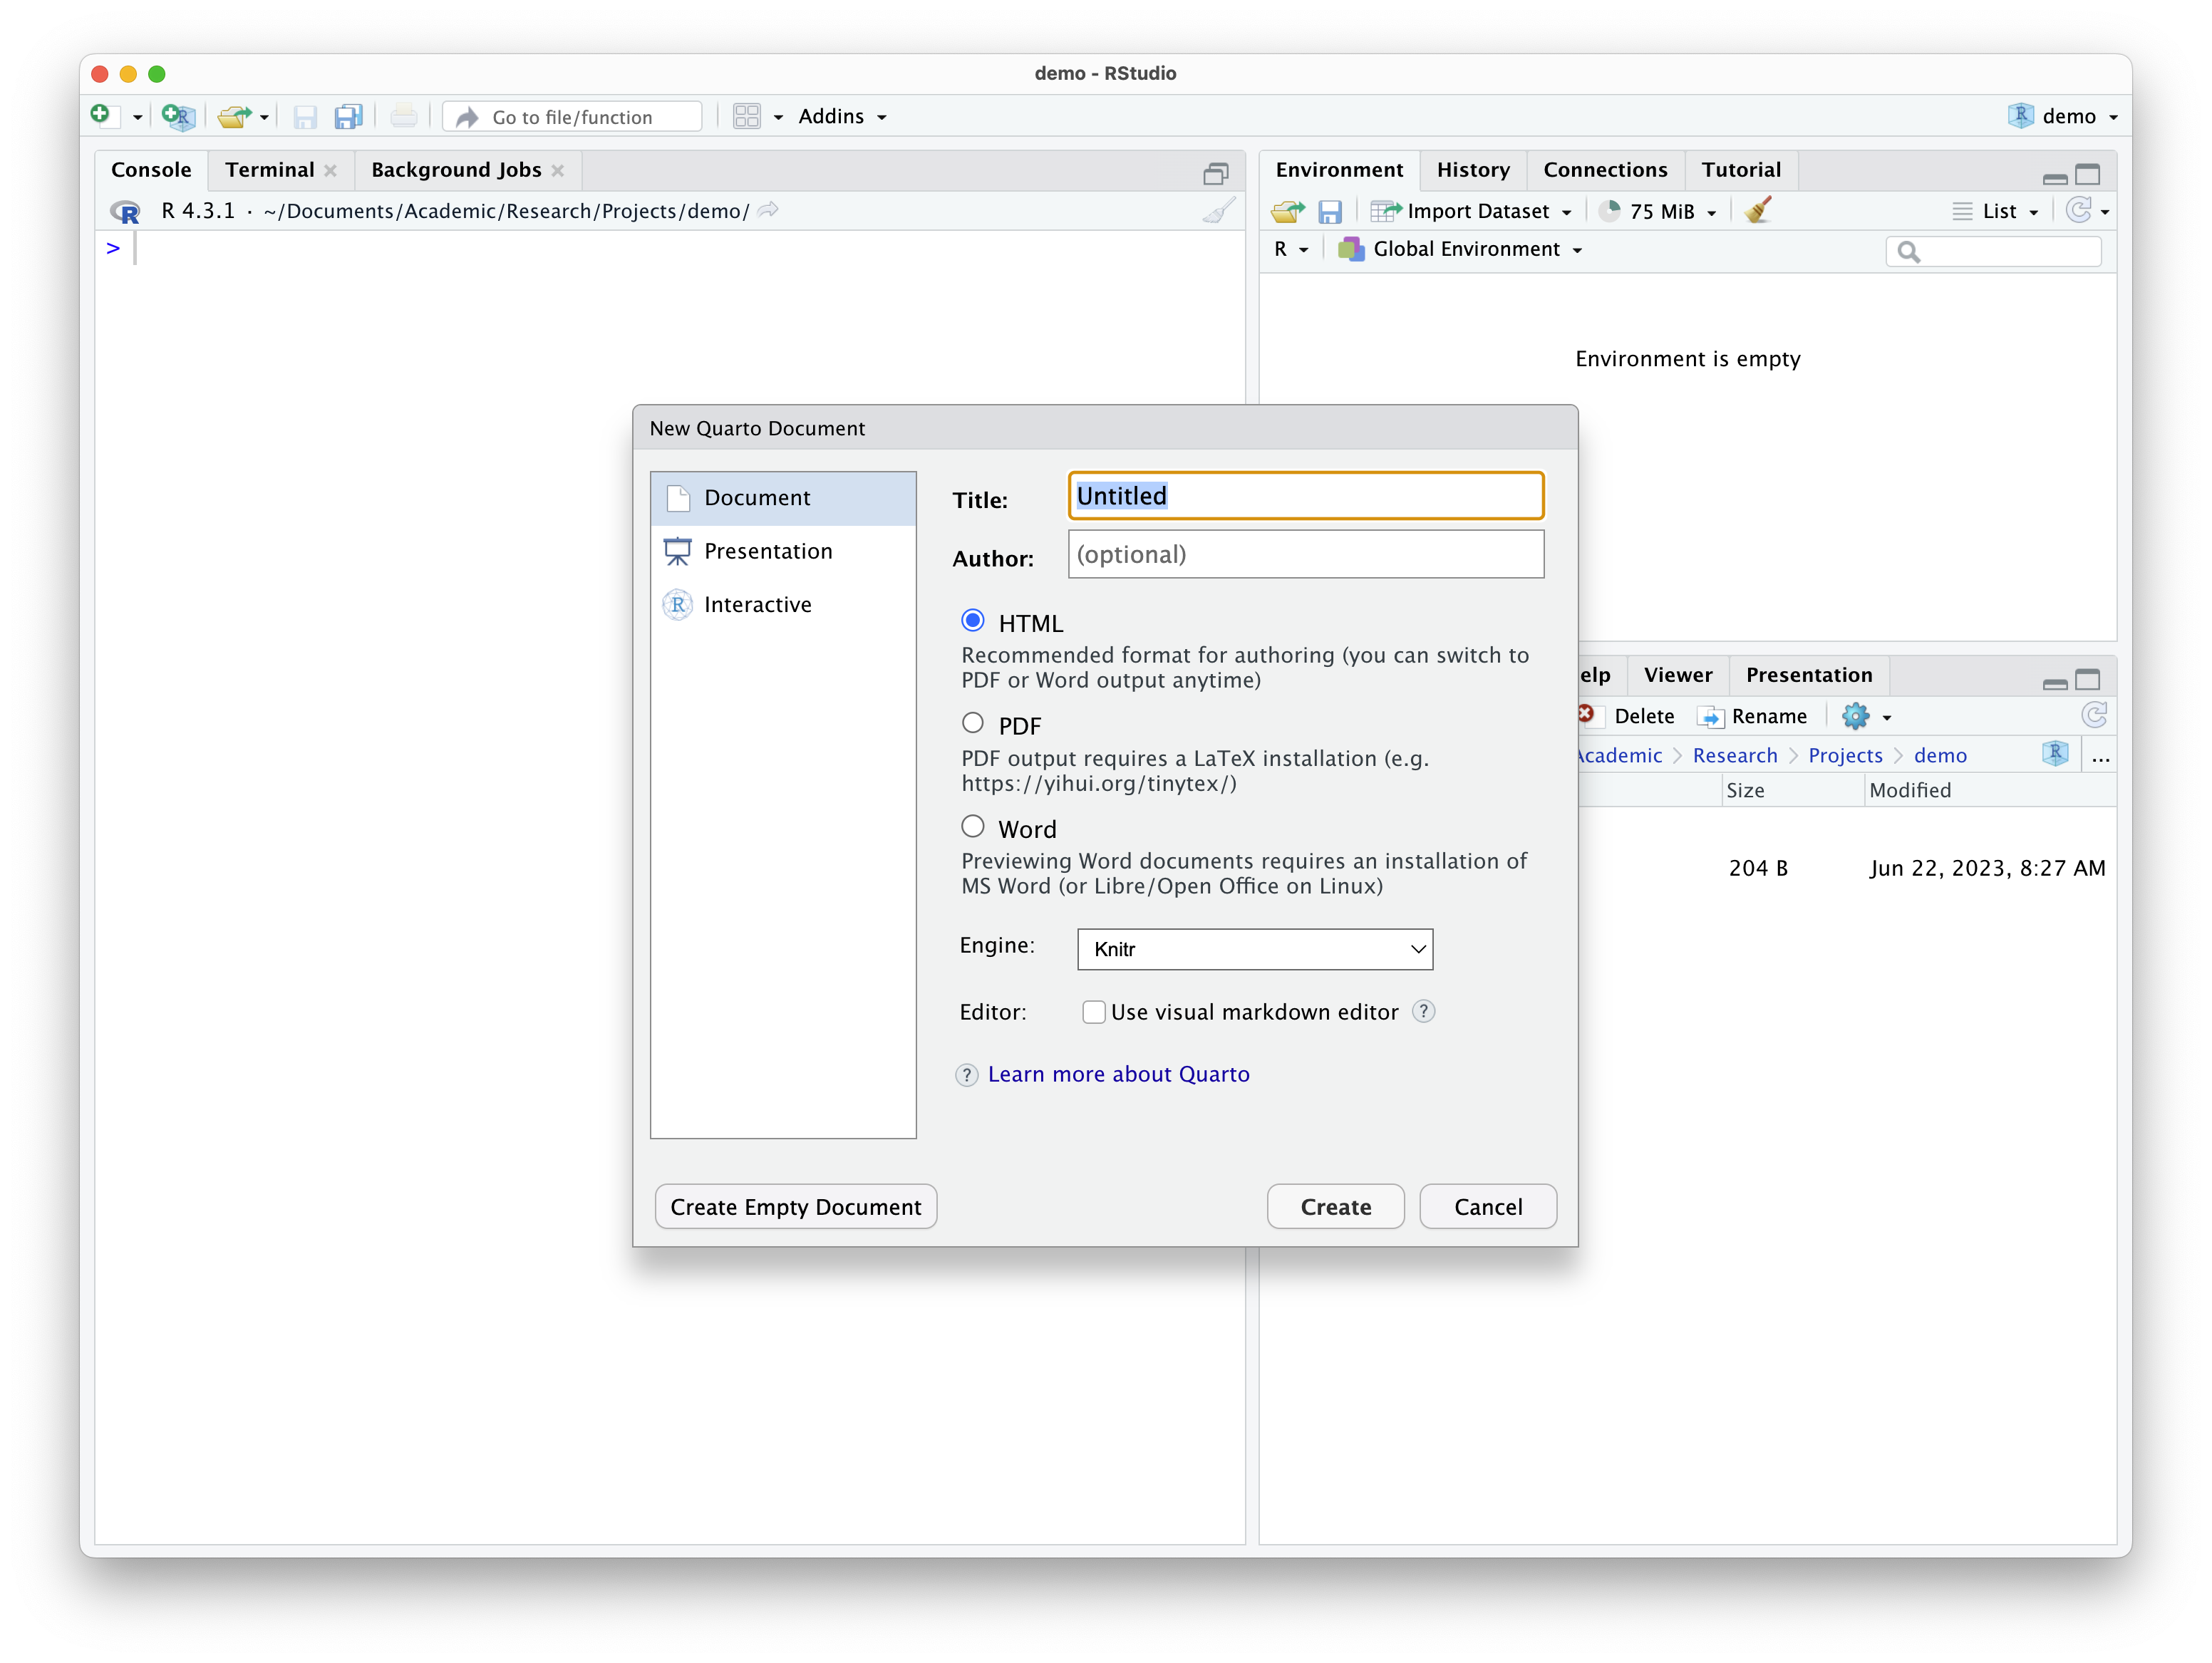Click the Create Empty Document button
This screenshot has width=2212, height=1663.
[x=795, y=1206]
